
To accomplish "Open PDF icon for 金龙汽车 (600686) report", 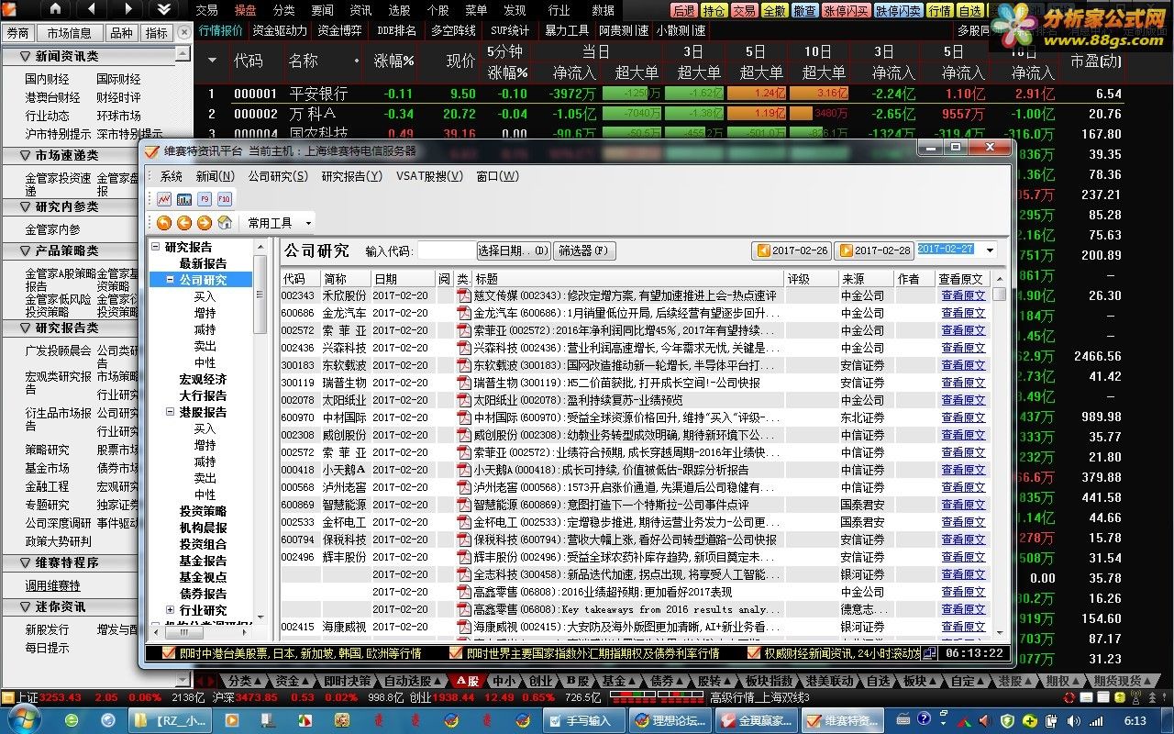I will 463,313.
